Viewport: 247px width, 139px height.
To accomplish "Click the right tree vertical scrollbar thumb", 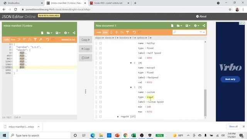I will (205, 103).
